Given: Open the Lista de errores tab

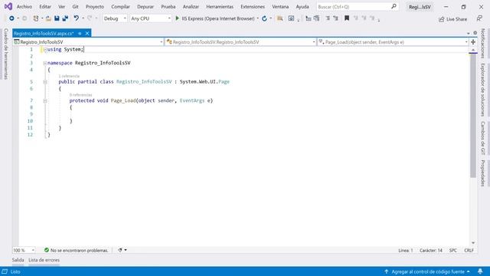Looking at the screenshot, I should coord(44,260).
